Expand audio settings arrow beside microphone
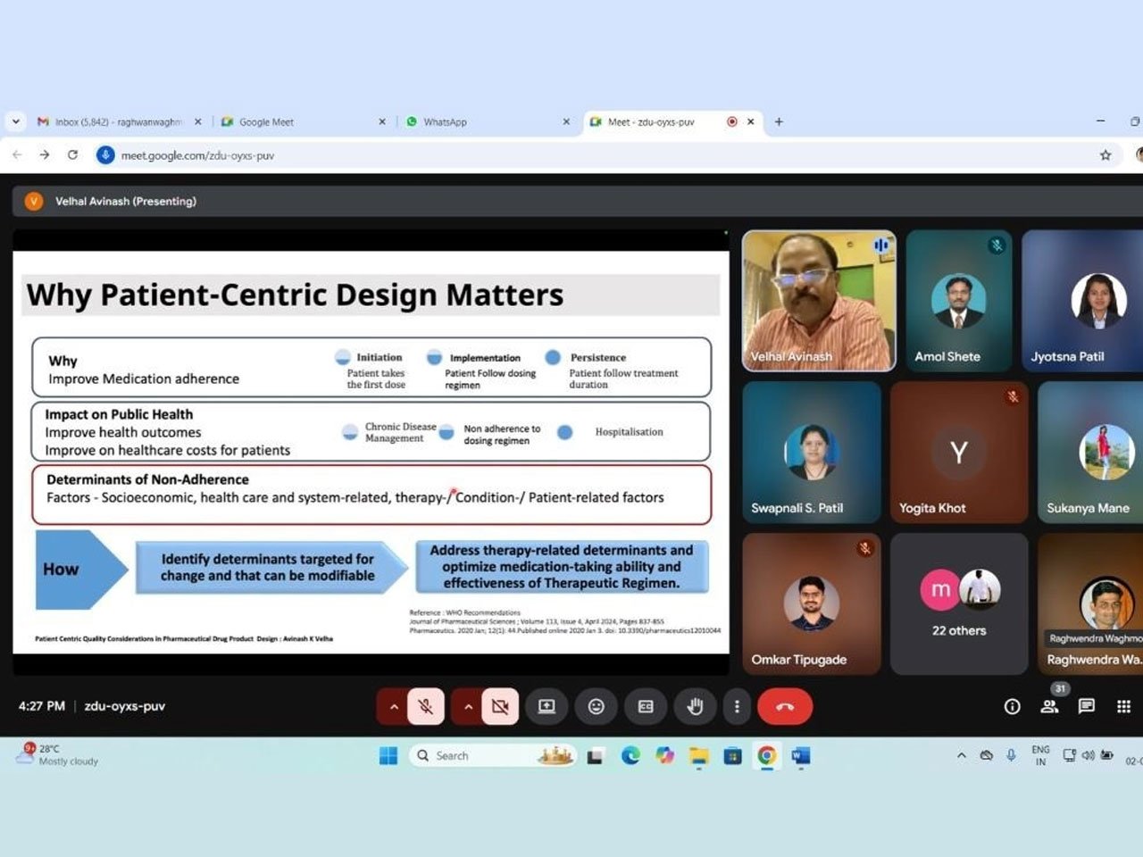 click(393, 707)
